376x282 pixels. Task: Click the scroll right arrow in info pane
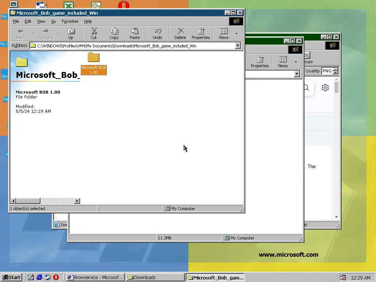(x=77, y=201)
